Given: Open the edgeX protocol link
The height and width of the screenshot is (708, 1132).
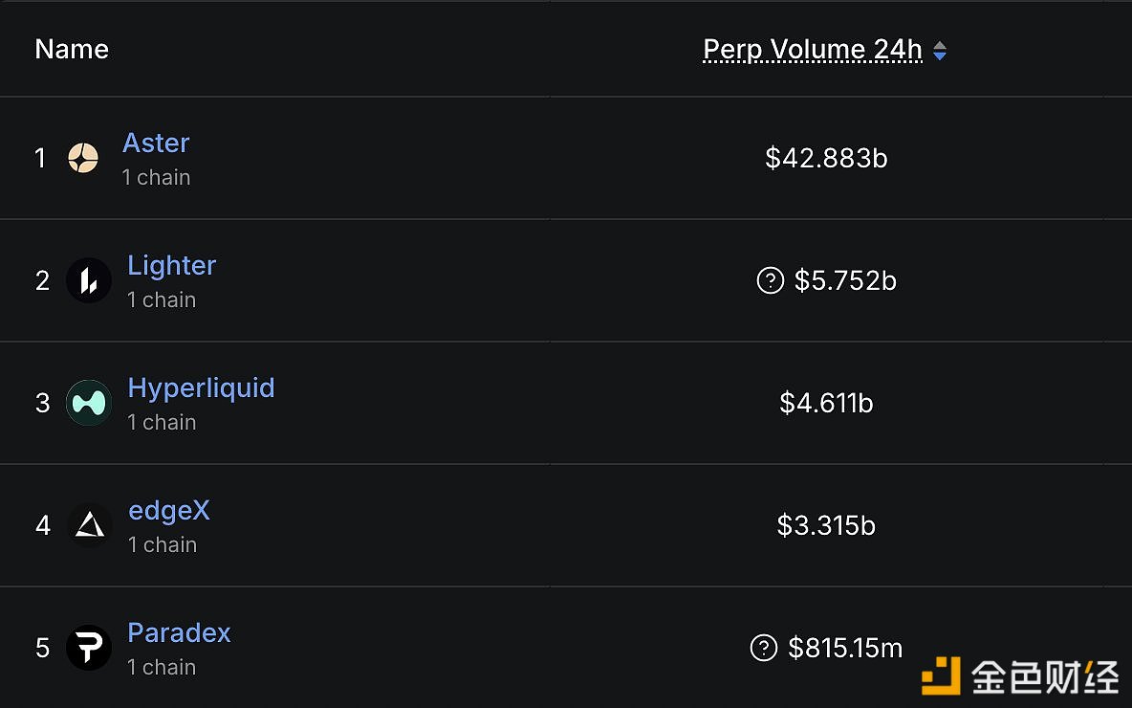Looking at the screenshot, I should 169,510.
